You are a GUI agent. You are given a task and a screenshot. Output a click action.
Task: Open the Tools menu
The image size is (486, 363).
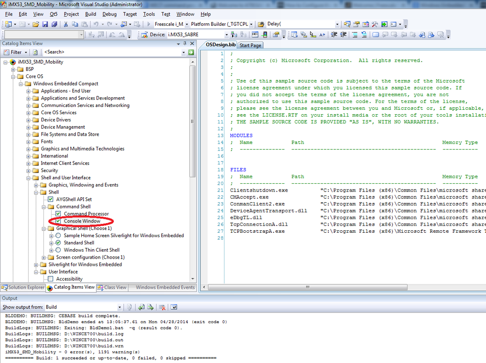tap(149, 14)
